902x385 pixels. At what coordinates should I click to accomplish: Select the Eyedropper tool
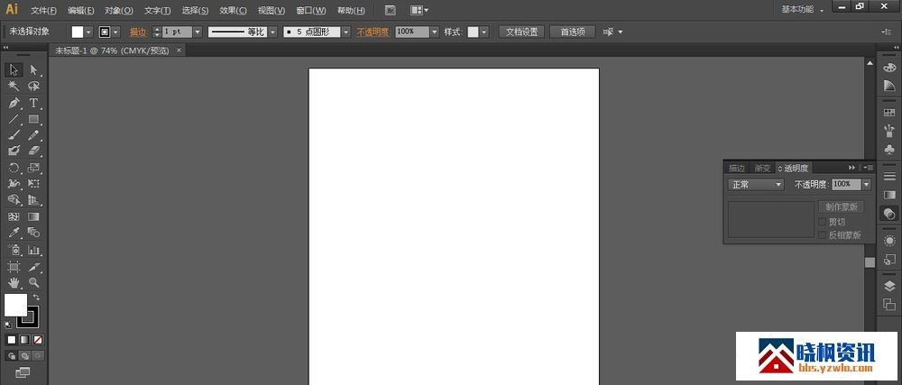point(14,233)
